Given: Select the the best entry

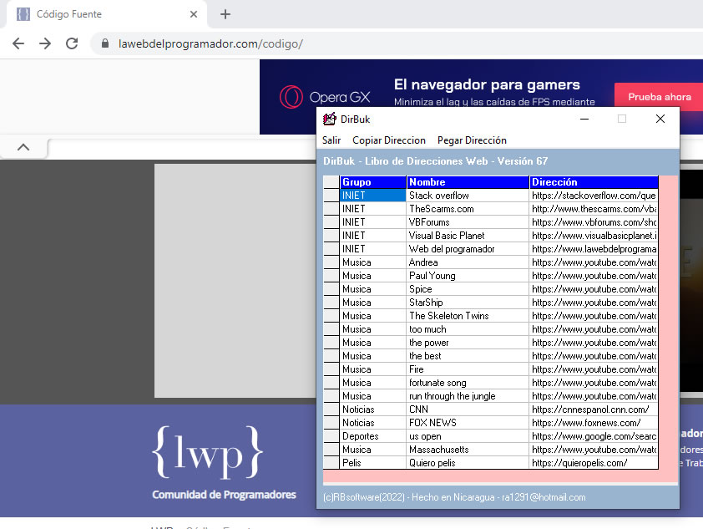Looking at the screenshot, I should click(x=468, y=356).
